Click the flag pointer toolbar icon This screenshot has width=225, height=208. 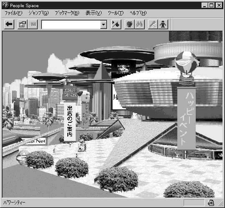pyautogui.click(x=116, y=24)
